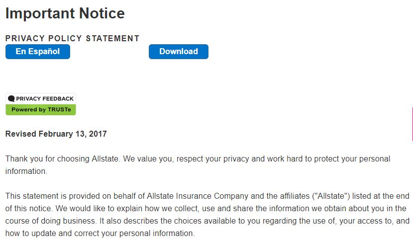The image size is (413, 239).
Task: Download the privacy policy statement
Action: click(179, 52)
